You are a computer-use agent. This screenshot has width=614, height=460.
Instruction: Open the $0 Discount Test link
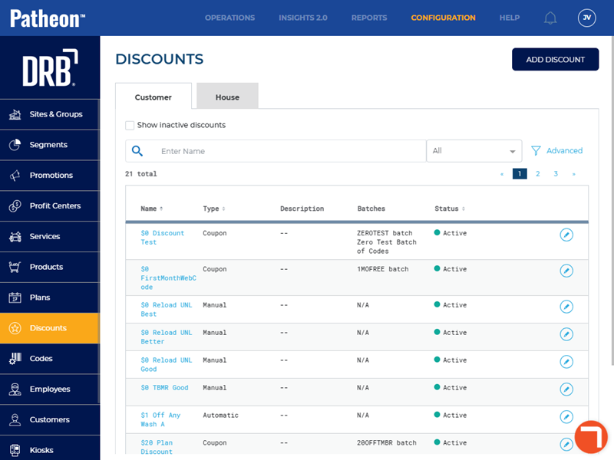pyautogui.click(x=162, y=238)
